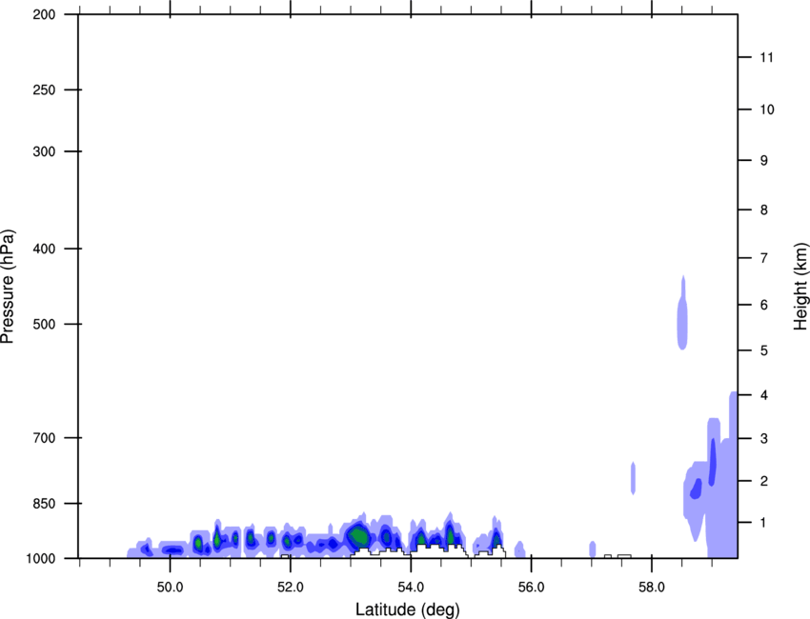Click the 1000 pressure tick label
810x619 pixels.
pyautogui.click(x=40, y=558)
